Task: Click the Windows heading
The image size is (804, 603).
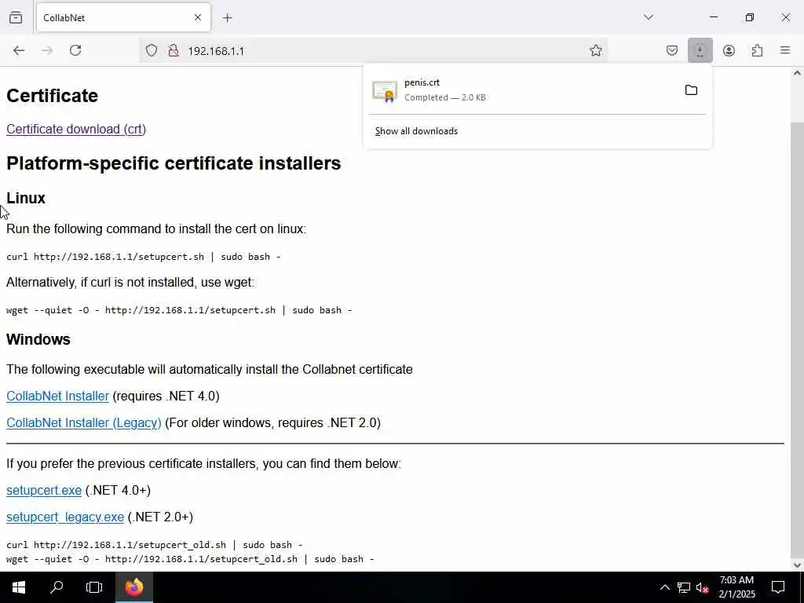Action: [x=38, y=339]
